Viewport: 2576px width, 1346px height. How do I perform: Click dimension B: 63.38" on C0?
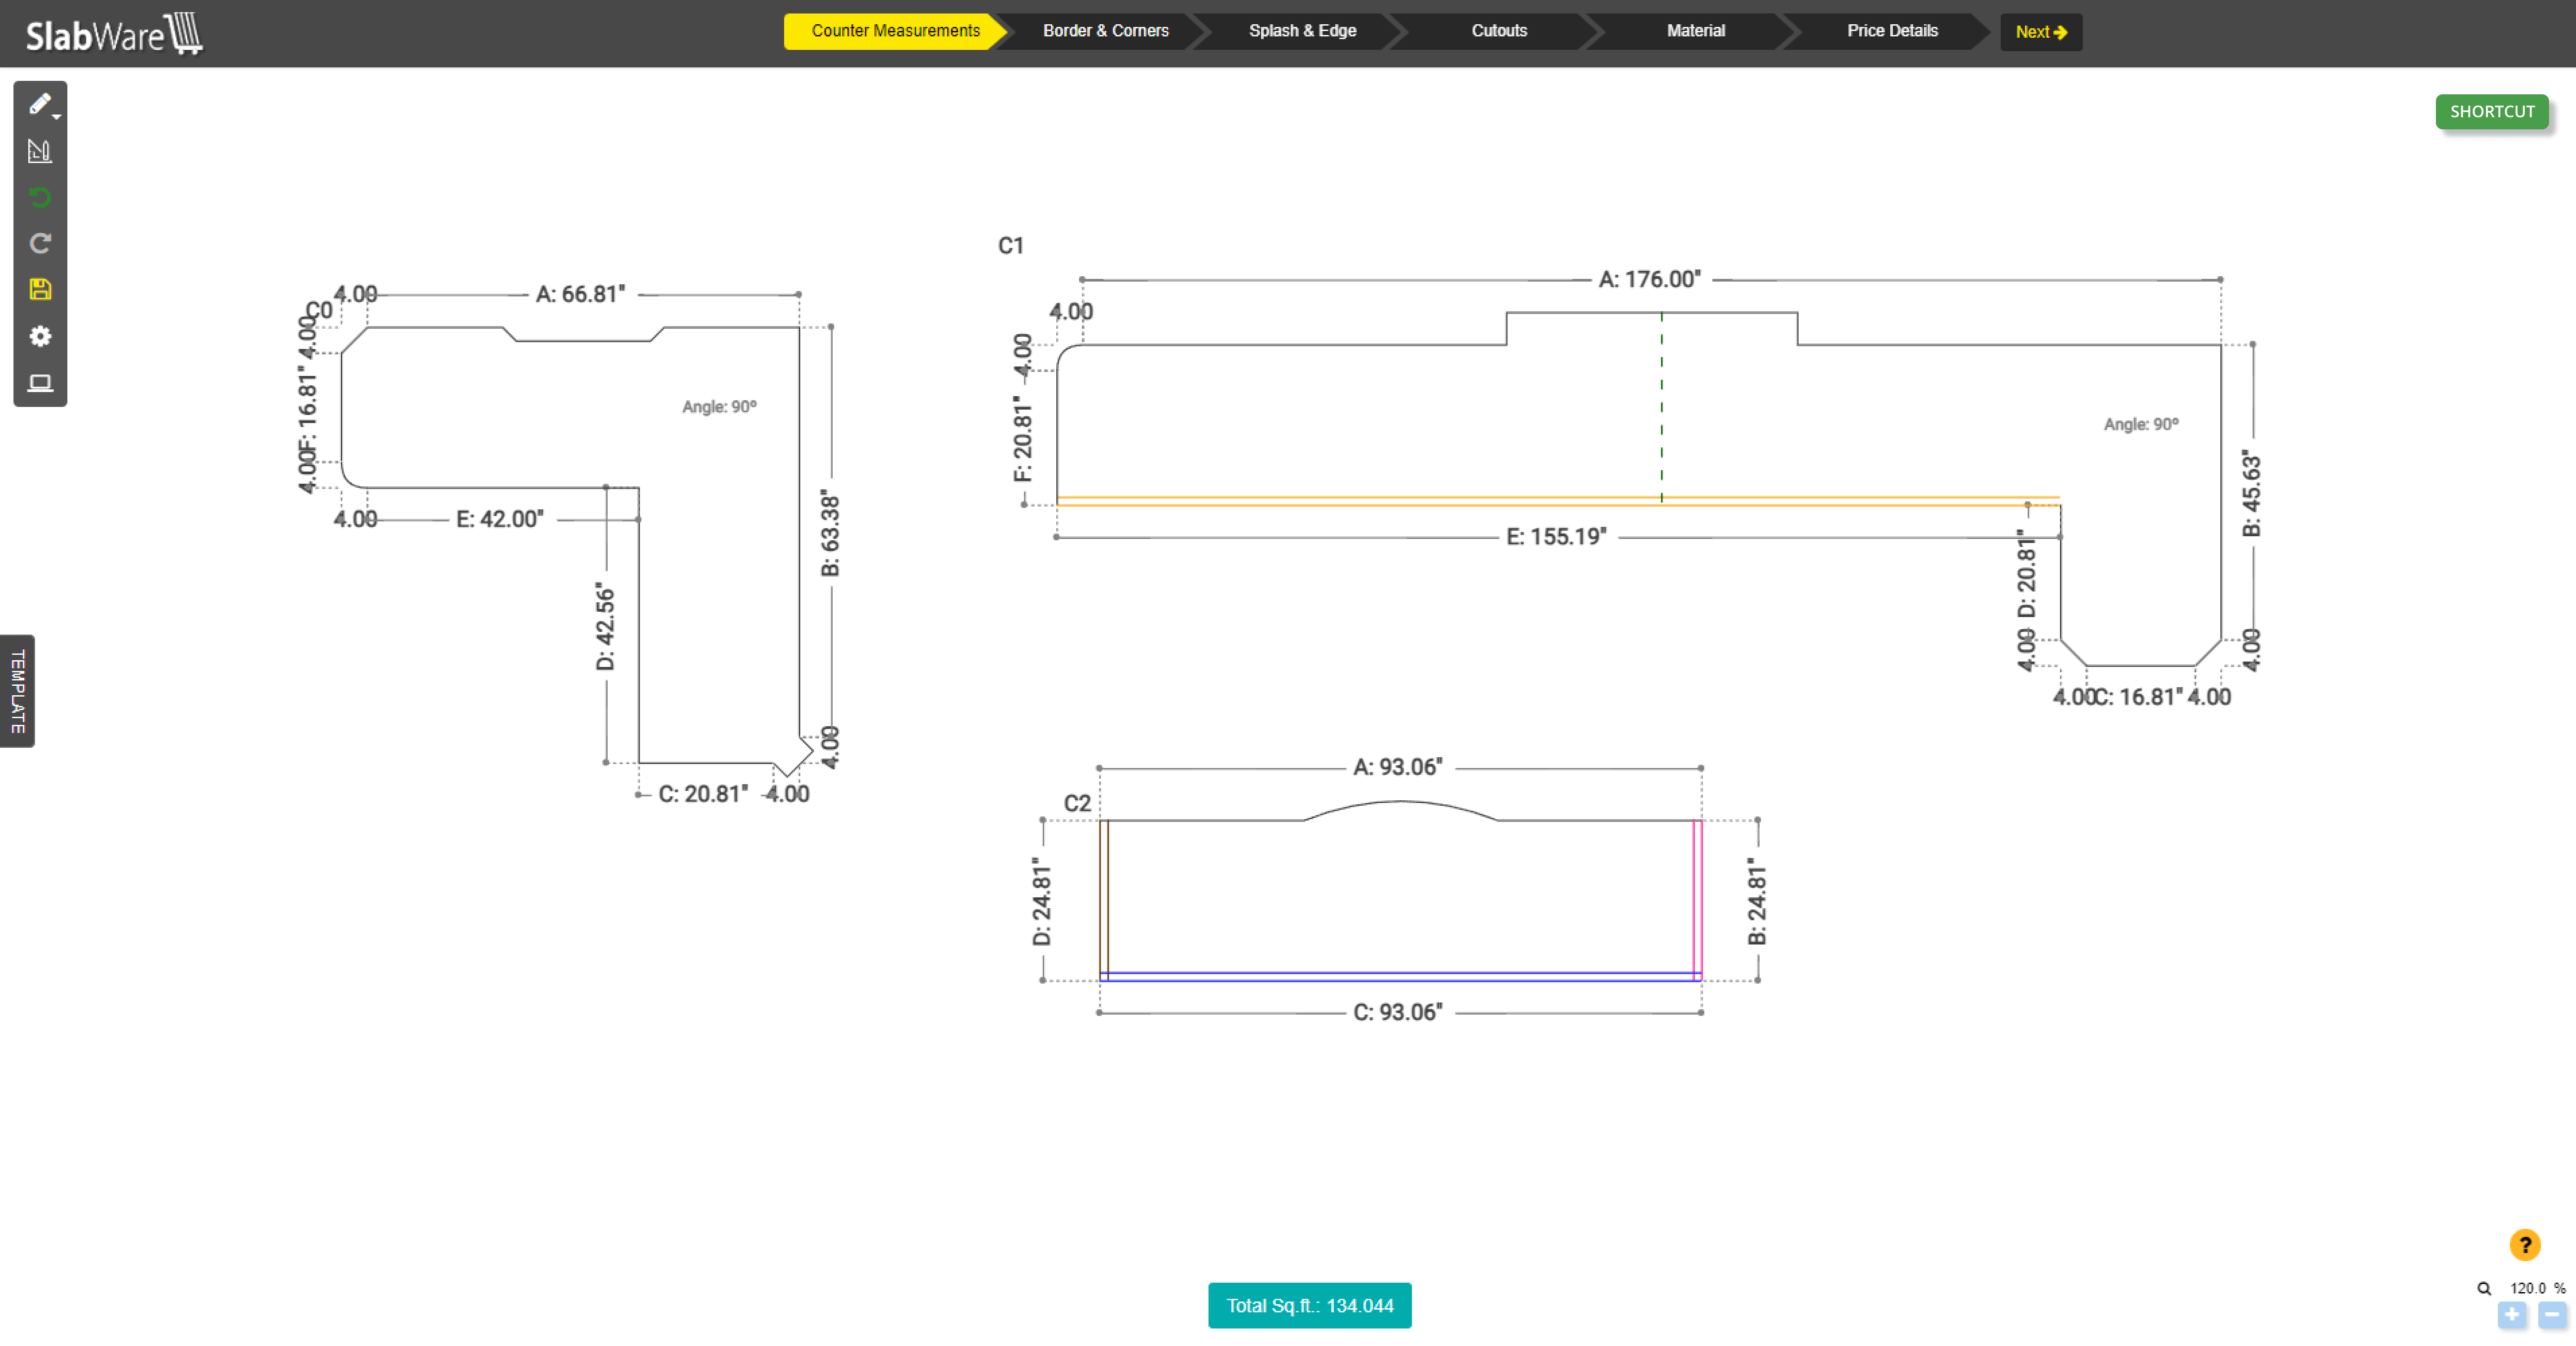tap(830, 533)
